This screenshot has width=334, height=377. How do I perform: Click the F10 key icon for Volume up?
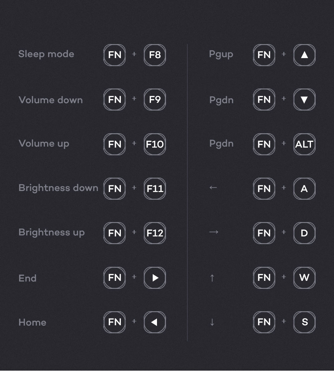155,144
